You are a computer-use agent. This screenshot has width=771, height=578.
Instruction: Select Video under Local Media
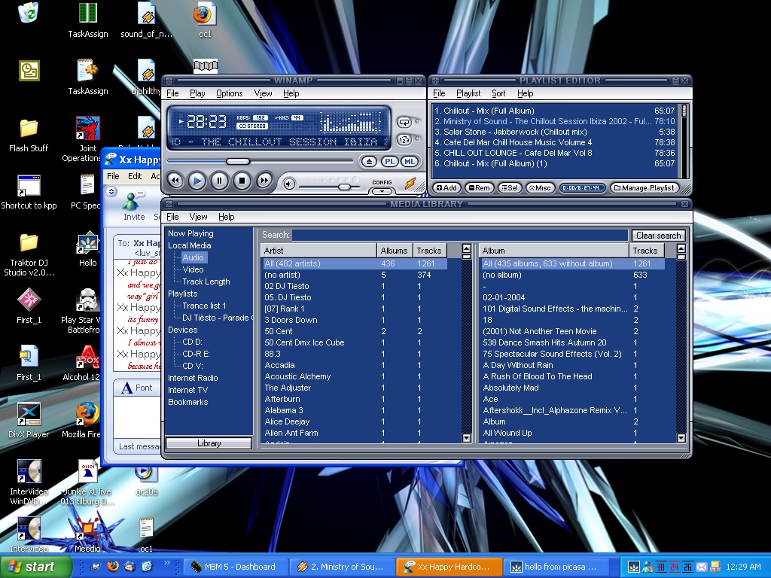tap(193, 269)
